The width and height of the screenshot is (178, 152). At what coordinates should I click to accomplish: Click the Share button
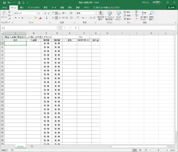[171, 8]
